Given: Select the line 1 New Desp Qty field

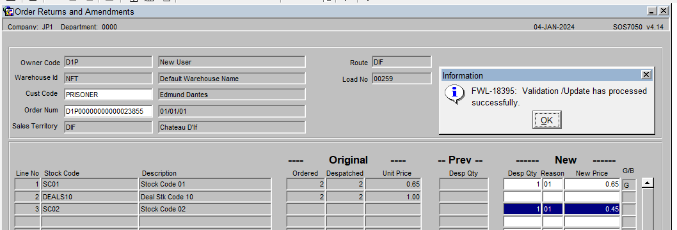Looking at the screenshot, I should click(522, 185).
